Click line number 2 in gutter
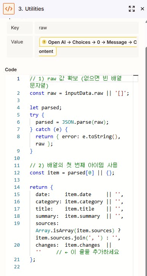The image size is (147, 276). pos(18,93)
